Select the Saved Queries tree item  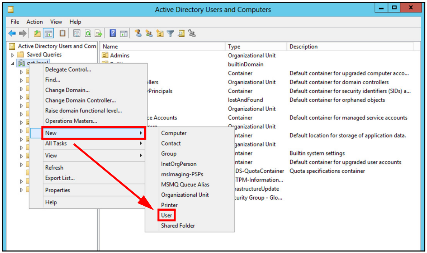tap(44, 55)
